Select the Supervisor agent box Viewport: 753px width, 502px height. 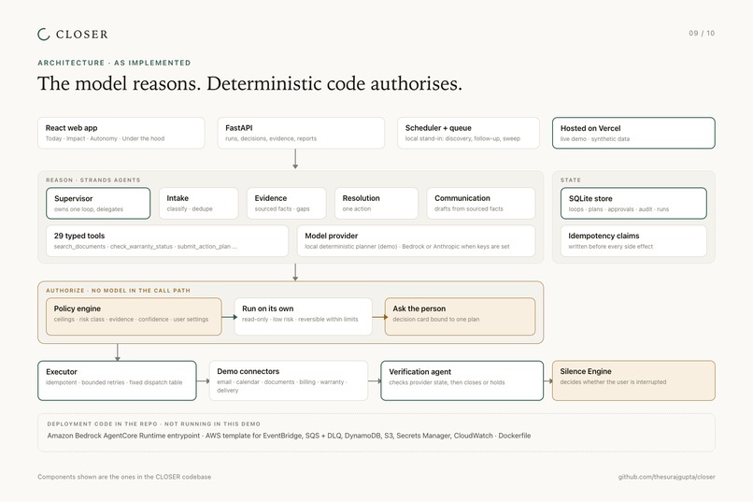point(98,203)
